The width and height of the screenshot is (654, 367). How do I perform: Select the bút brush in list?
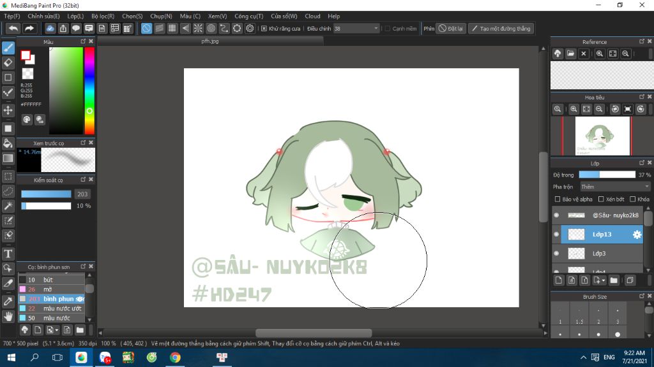[x=51, y=280]
